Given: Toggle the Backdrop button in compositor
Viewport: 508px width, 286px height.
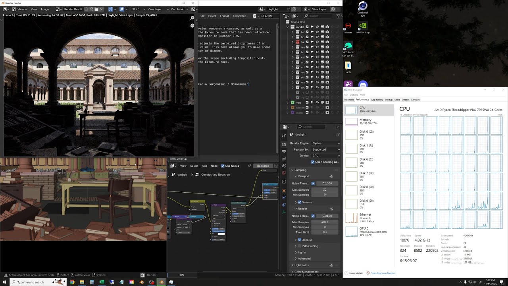Looking at the screenshot, I should pos(263,166).
